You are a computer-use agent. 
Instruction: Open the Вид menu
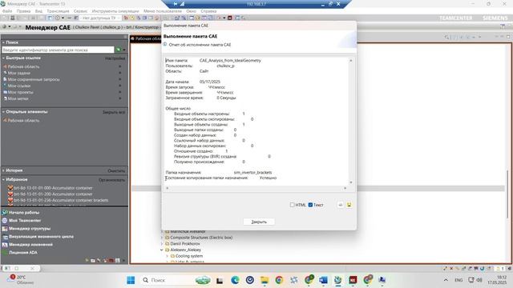(38, 11)
